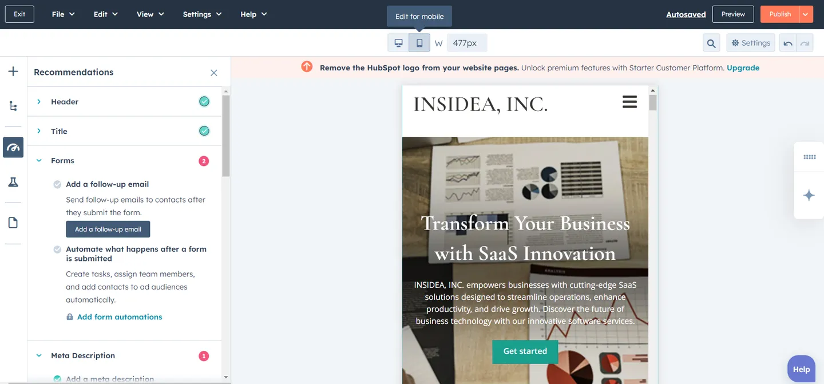Click the INSIDEA, INC. logo text

tap(481, 104)
